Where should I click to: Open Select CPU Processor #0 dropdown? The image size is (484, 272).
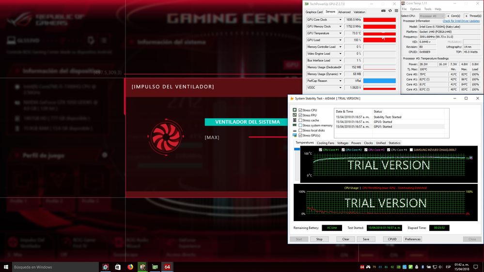coord(432,16)
